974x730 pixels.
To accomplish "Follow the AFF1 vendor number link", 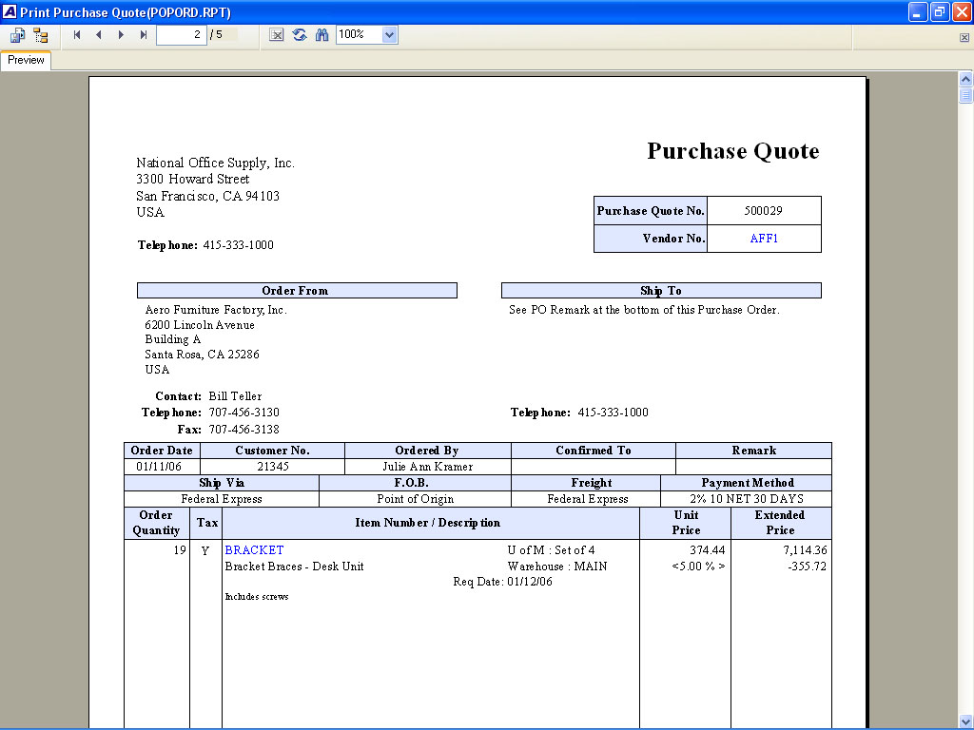I will (x=764, y=238).
